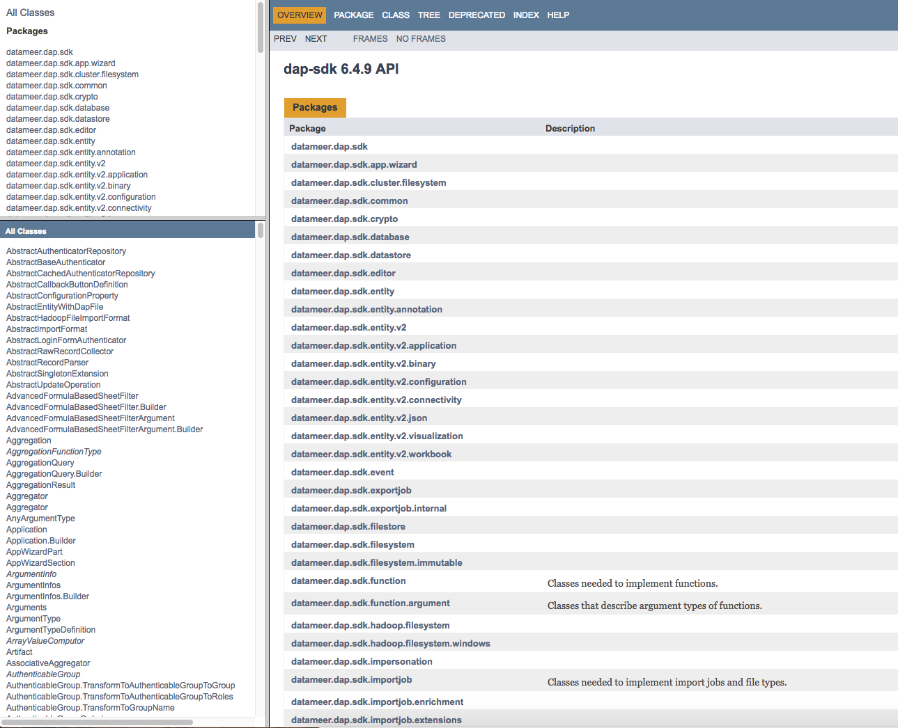The image size is (898, 728).
Task: Open datameer.dap.sdk.cluster.filesystem in the table
Action: [369, 183]
